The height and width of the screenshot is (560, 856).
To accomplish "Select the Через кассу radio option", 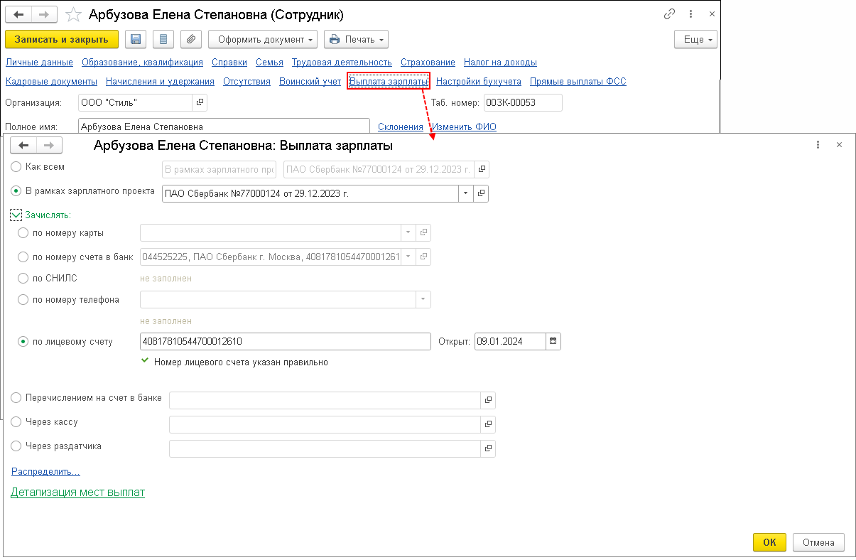I will tap(16, 422).
